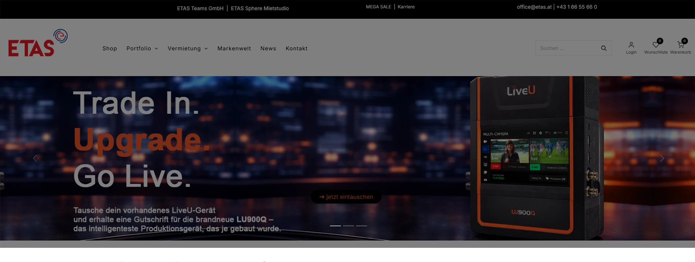Open the MEGA SALE link
The height and width of the screenshot is (262, 695).
coord(378,7)
